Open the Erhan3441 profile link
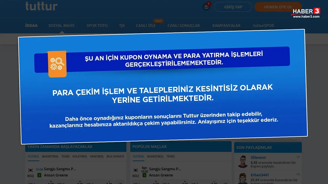Screen dimensions: 328x184 (x=260, y=175)
